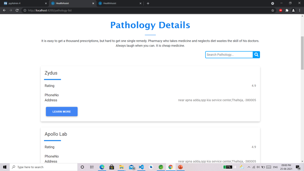Viewport: 304px width, 171px height.
Task: Reload the pathology-list page
Action: (17, 10)
